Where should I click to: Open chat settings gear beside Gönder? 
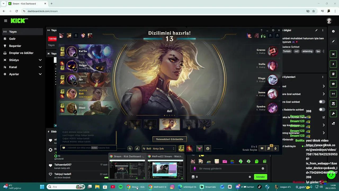pos(249,177)
